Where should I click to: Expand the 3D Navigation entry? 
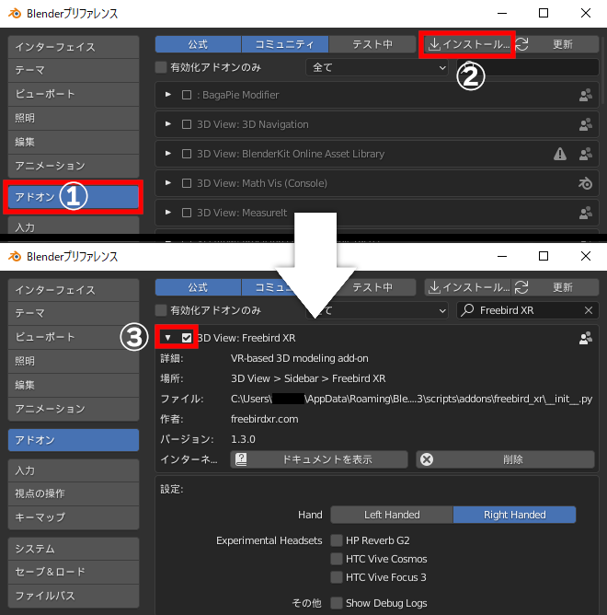[168, 124]
